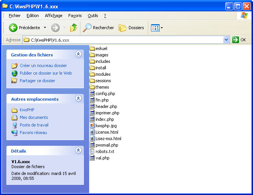The image size is (253, 195).
Task: Minimize the explorer window
Action: click(229, 6)
